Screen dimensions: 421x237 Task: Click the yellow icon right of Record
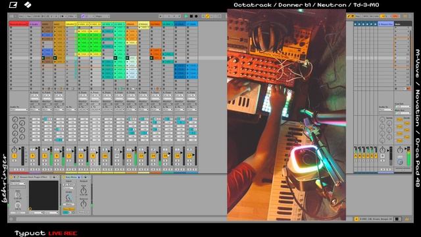click(x=207, y=16)
